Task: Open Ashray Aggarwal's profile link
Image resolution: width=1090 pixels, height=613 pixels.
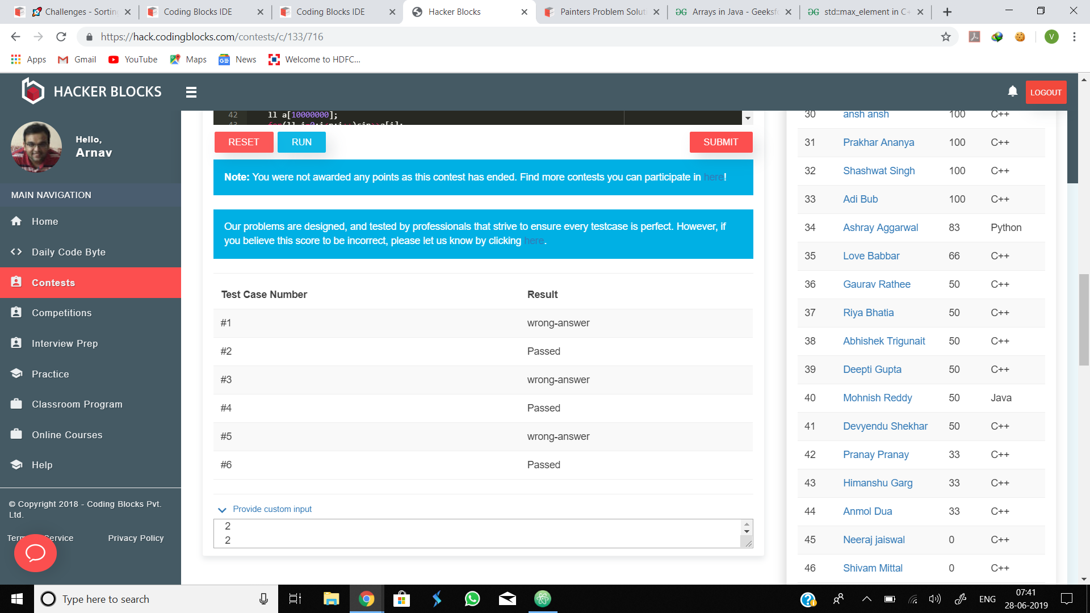Action: 880,228
